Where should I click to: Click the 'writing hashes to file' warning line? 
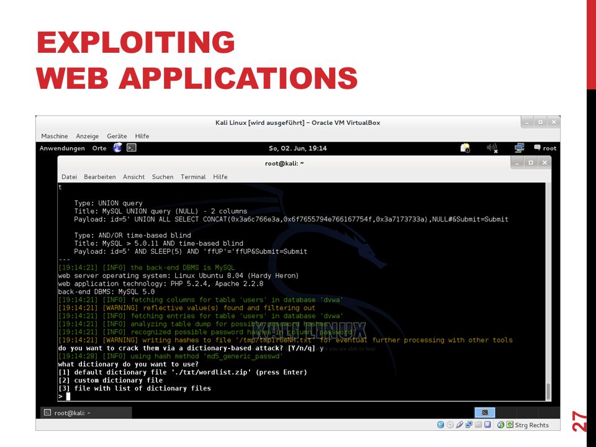coord(286,340)
